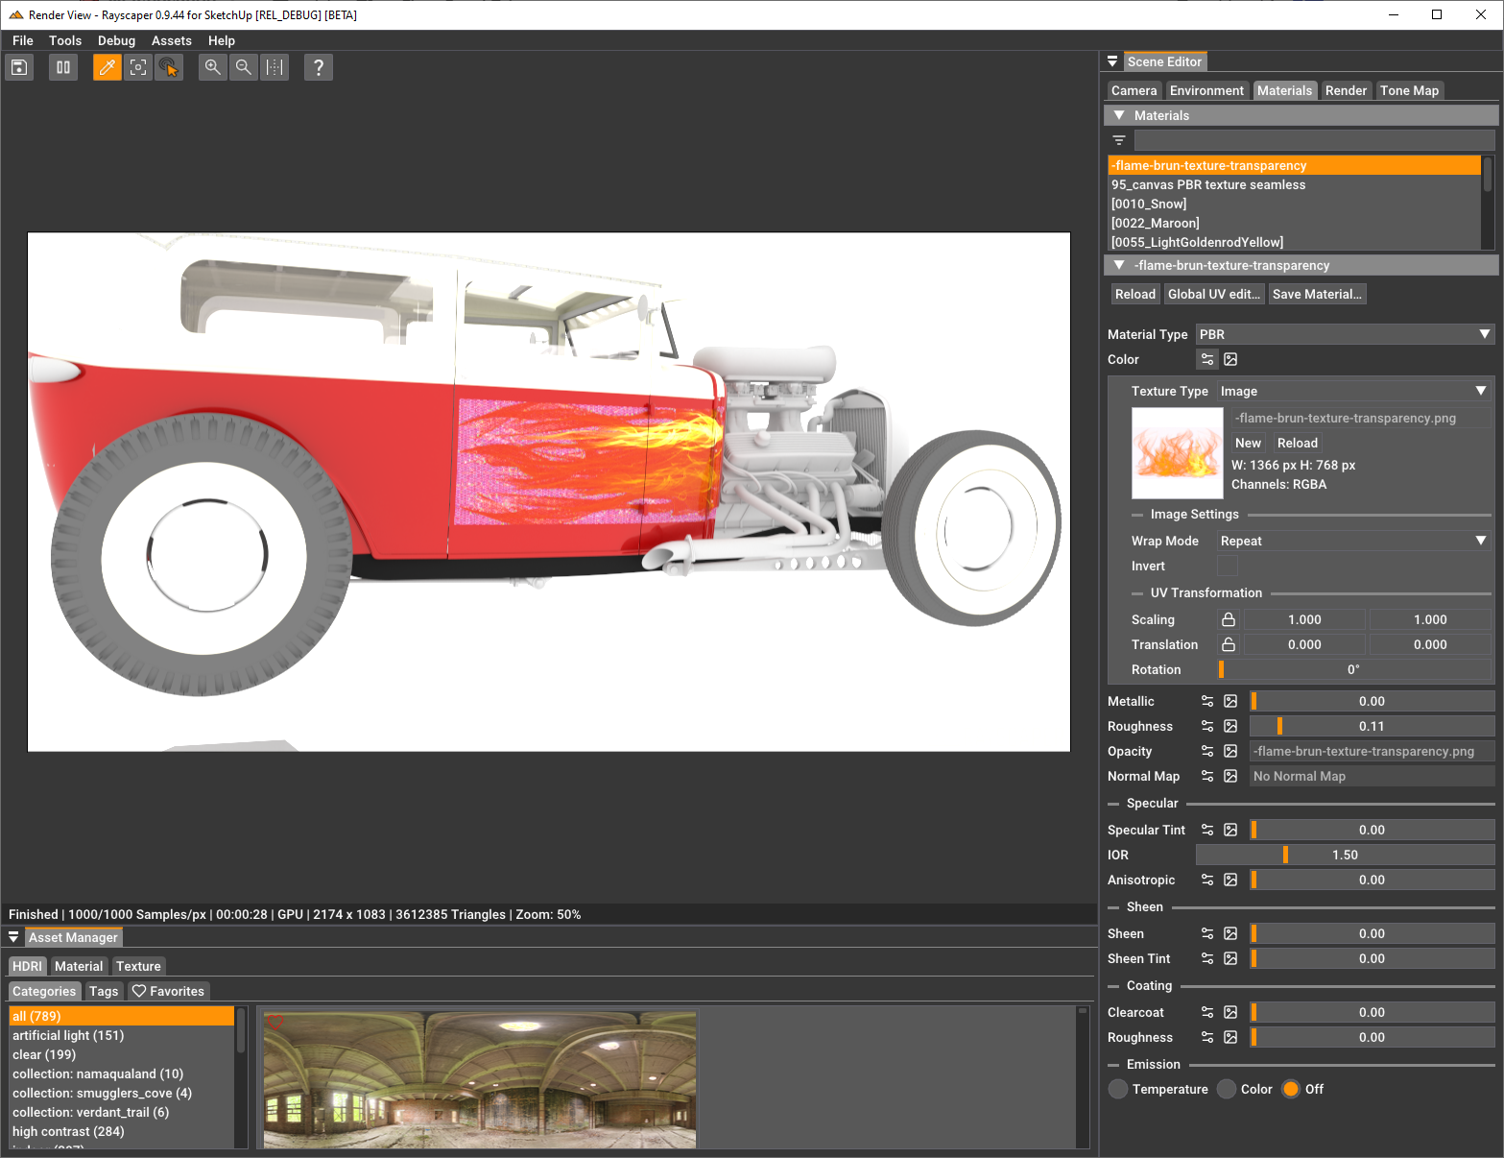Open the Texture Type dropdown
Viewport: 1504px width, 1158px height.
pos(1353,391)
